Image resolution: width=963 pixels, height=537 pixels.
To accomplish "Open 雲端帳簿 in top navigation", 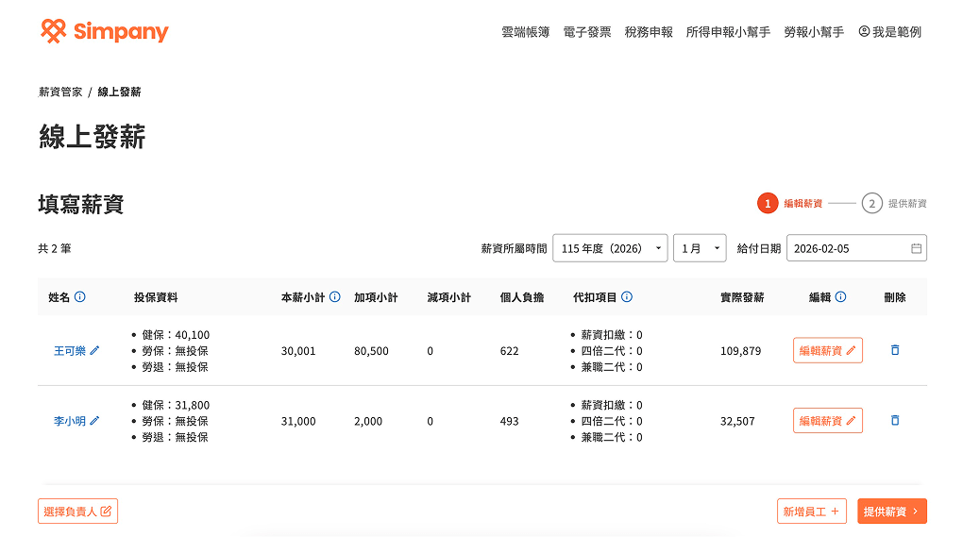I will pos(525,32).
